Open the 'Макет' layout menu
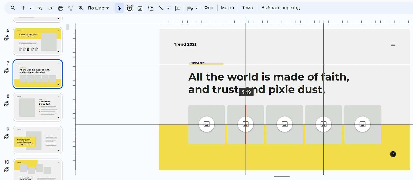The image size is (413, 180). pos(227,8)
